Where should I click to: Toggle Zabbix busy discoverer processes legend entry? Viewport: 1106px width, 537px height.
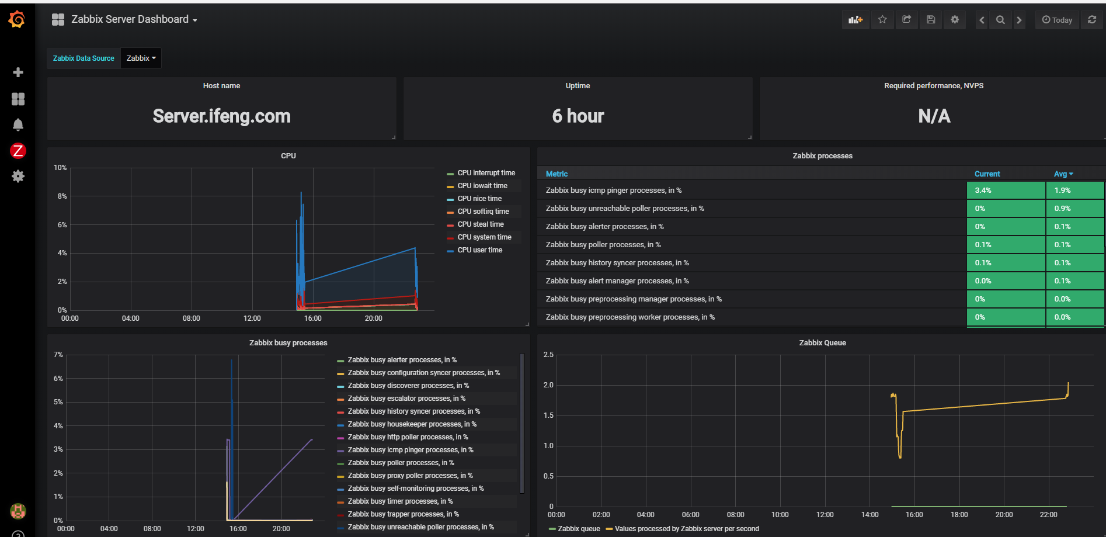pyautogui.click(x=408, y=386)
